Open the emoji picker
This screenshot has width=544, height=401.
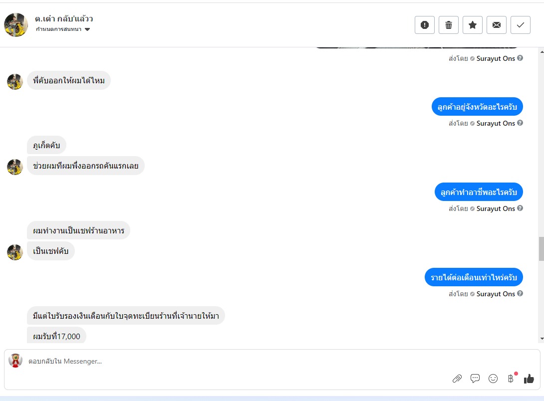[493, 379]
